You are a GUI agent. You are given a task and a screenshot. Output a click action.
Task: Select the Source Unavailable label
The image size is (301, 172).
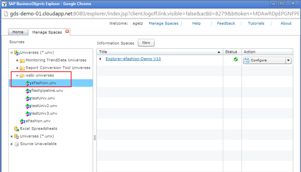pyautogui.click(x=38, y=144)
